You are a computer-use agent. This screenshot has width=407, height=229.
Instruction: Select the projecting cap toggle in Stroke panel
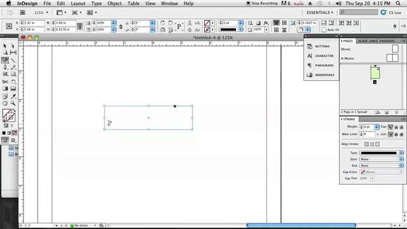pos(401,127)
